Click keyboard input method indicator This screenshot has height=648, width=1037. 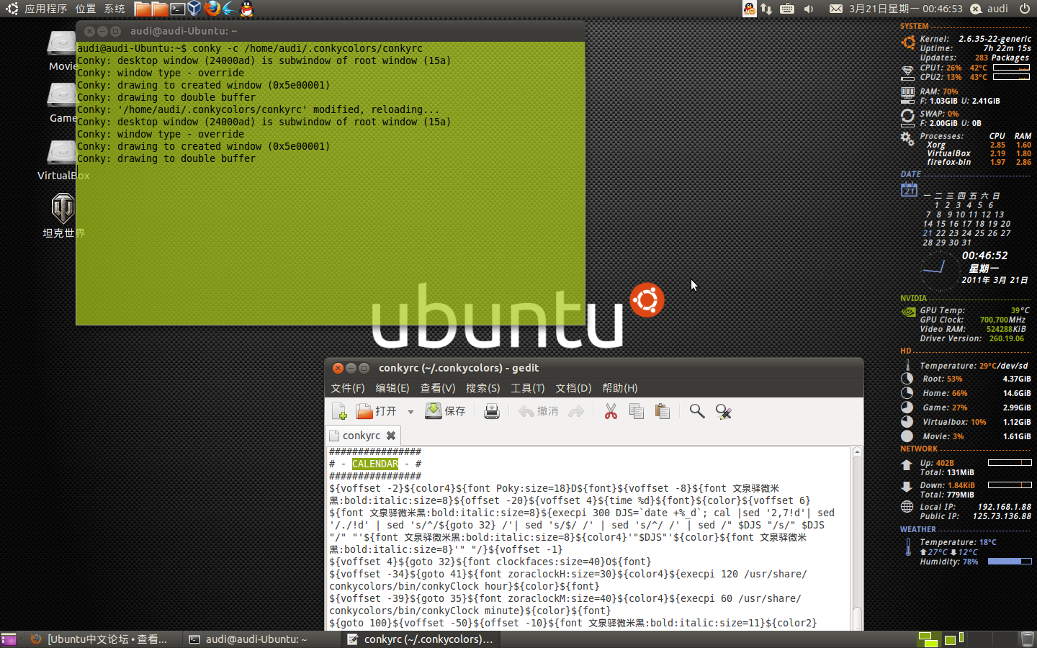(787, 9)
